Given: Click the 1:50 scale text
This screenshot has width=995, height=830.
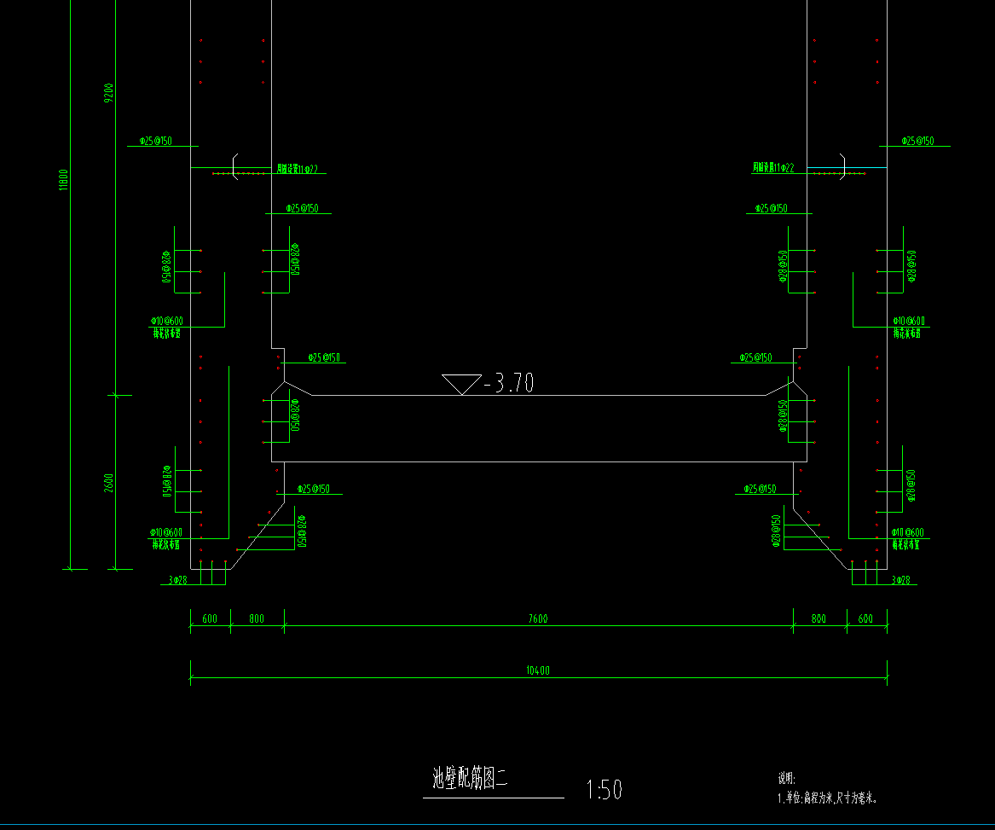Looking at the screenshot, I should pos(604,790).
